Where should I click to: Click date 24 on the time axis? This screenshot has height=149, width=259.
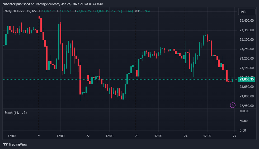point(186,136)
